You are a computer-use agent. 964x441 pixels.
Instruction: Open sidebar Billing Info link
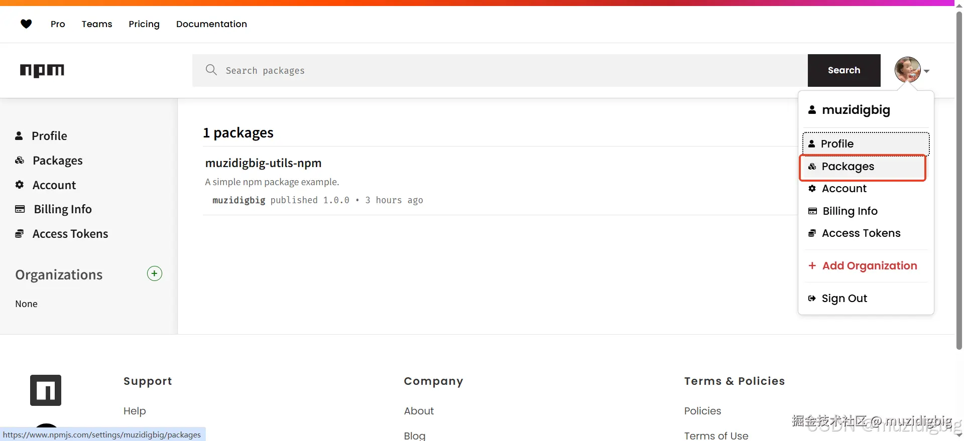point(63,209)
